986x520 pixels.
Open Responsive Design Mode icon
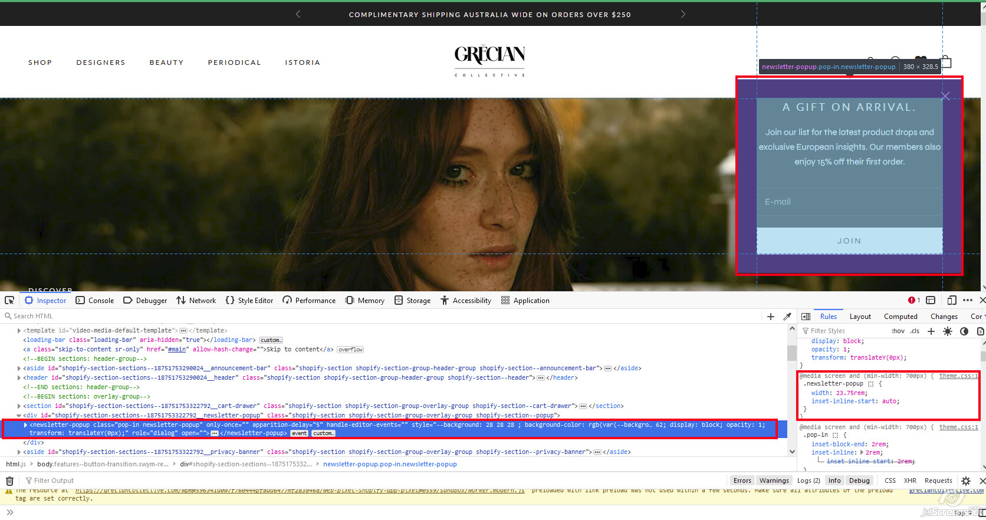click(x=952, y=300)
